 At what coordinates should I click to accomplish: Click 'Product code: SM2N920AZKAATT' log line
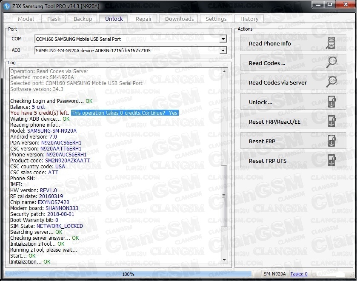[x=50, y=160]
